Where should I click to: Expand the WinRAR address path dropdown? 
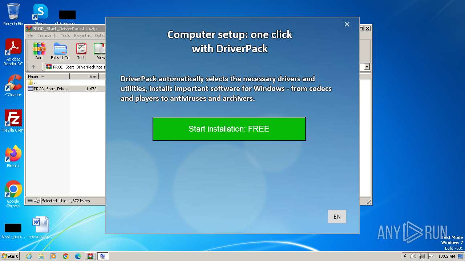coord(367,67)
